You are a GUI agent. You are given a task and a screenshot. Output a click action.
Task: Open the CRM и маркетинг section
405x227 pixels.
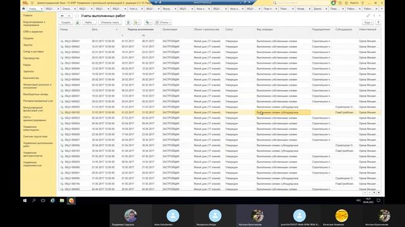coord(33,32)
